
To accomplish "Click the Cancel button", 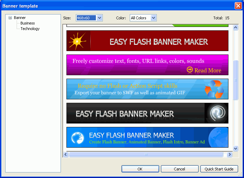I will click(180, 169).
